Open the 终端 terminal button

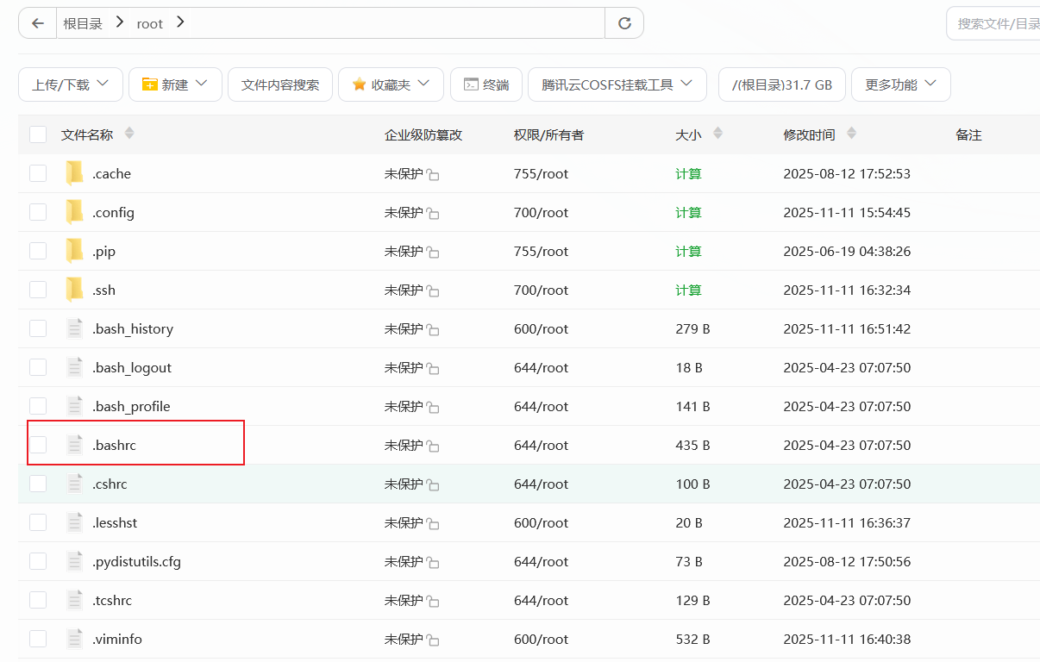point(486,84)
